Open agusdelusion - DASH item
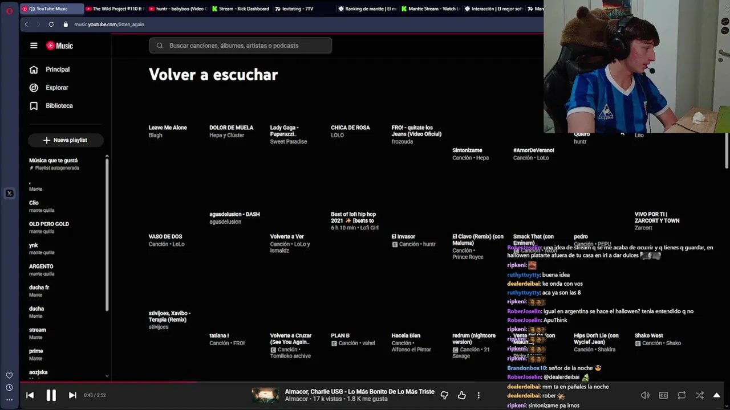This screenshot has height=410, width=730. coord(234,214)
